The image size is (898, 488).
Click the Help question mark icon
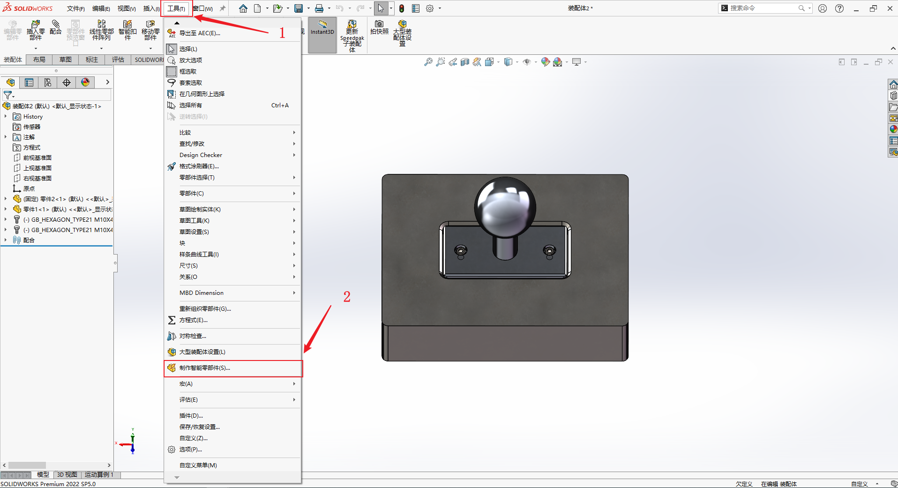click(839, 8)
